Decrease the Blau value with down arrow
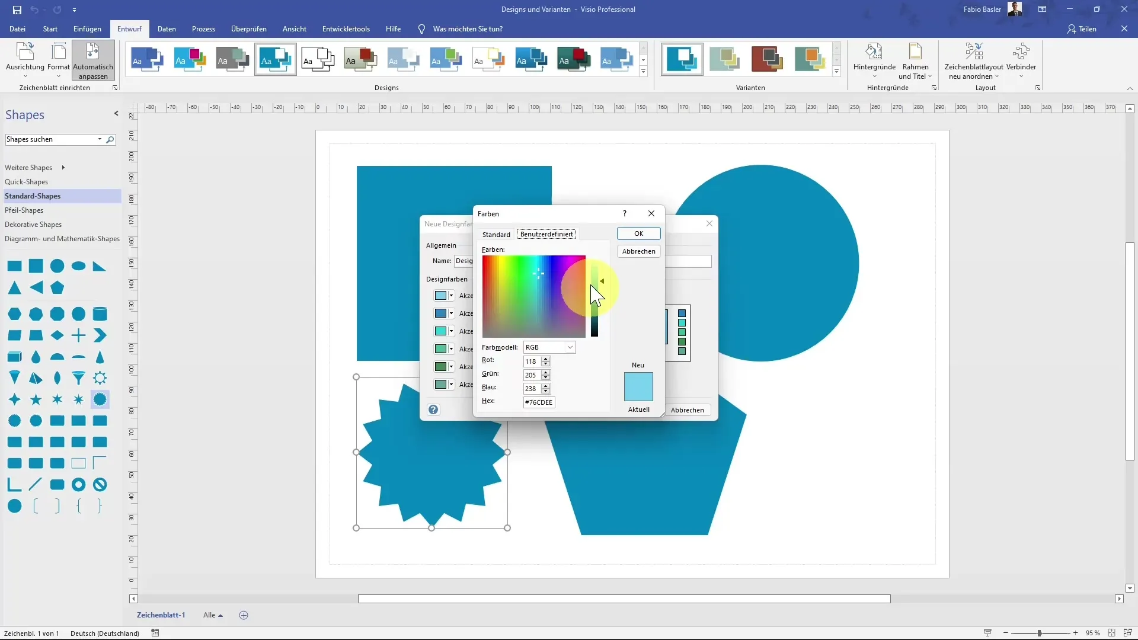 click(x=546, y=392)
